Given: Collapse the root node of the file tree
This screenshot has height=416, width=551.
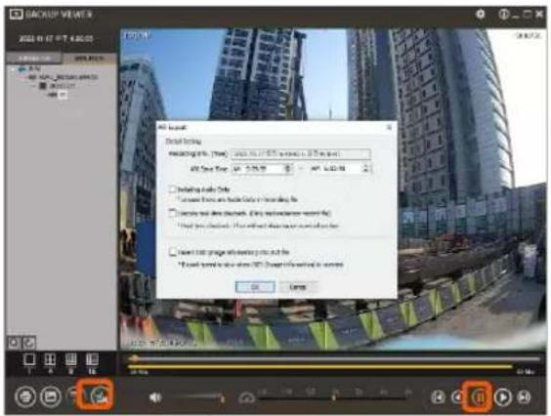Looking at the screenshot, I should pyautogui.click(x=14, y=69).
